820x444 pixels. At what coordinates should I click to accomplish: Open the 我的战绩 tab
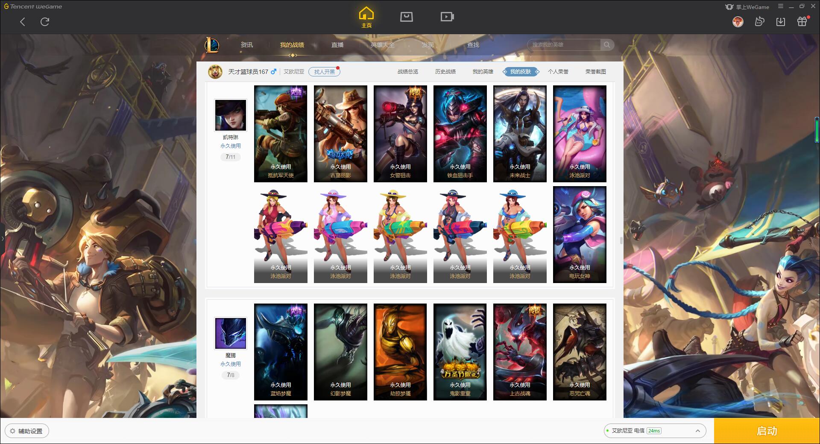tap(292, 45)
